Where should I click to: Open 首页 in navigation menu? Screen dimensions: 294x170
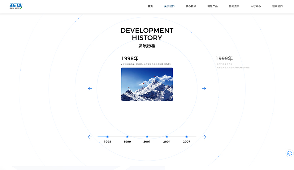point(150,6)
